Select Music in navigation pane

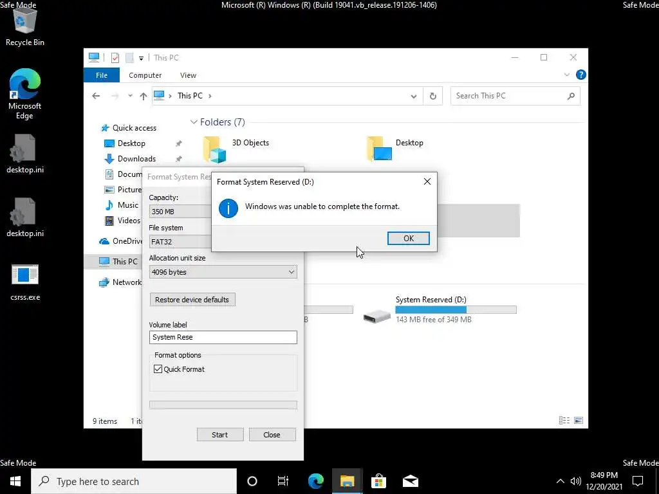click(122, 205)
